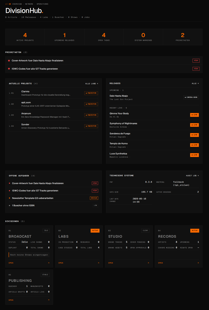This screenshot has height=310, width=209.
Task: Click the IDLE badge on Broadcast
Action: point(46,231)
